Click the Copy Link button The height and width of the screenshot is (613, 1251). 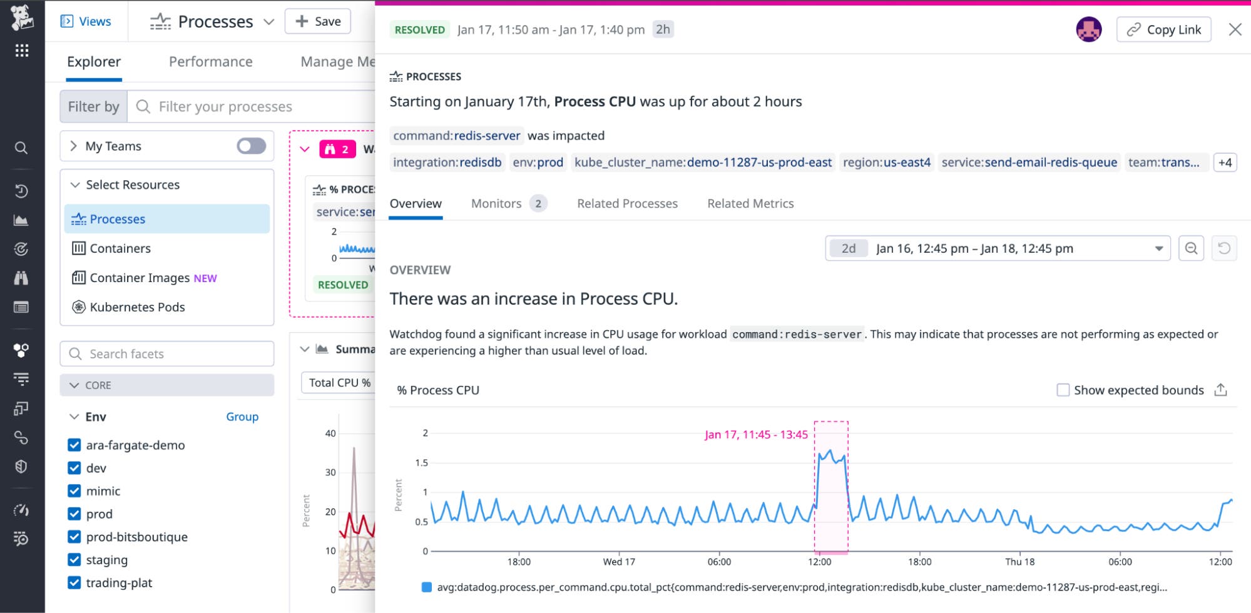[x=1163, y=29]
